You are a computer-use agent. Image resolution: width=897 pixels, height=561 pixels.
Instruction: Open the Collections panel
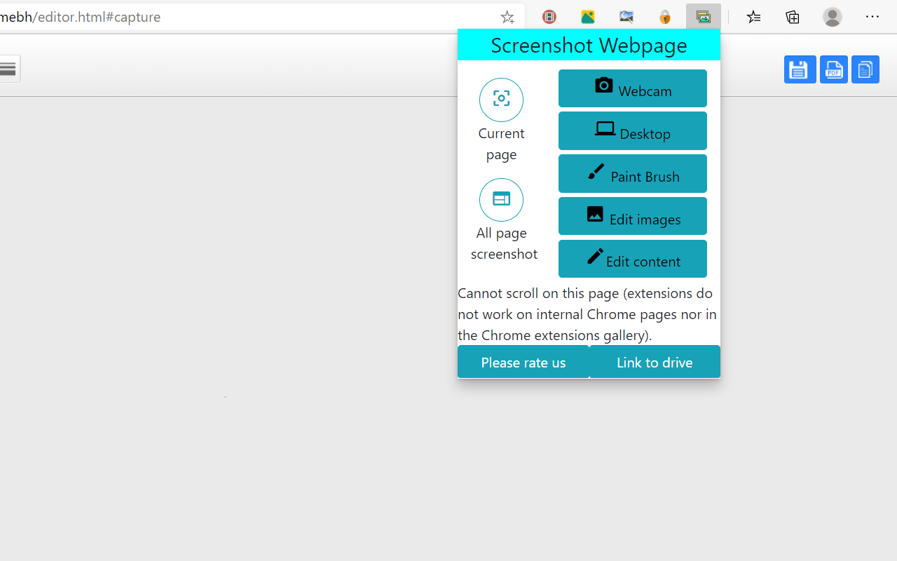click(793, 17)
